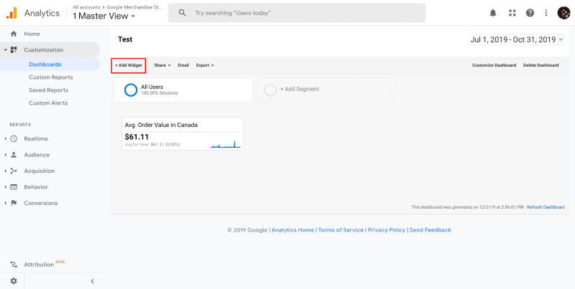The width and height of the screenshot is (575, 289).
Task: Expand the Acquisition reports arrow
Action: coord(6,171)
